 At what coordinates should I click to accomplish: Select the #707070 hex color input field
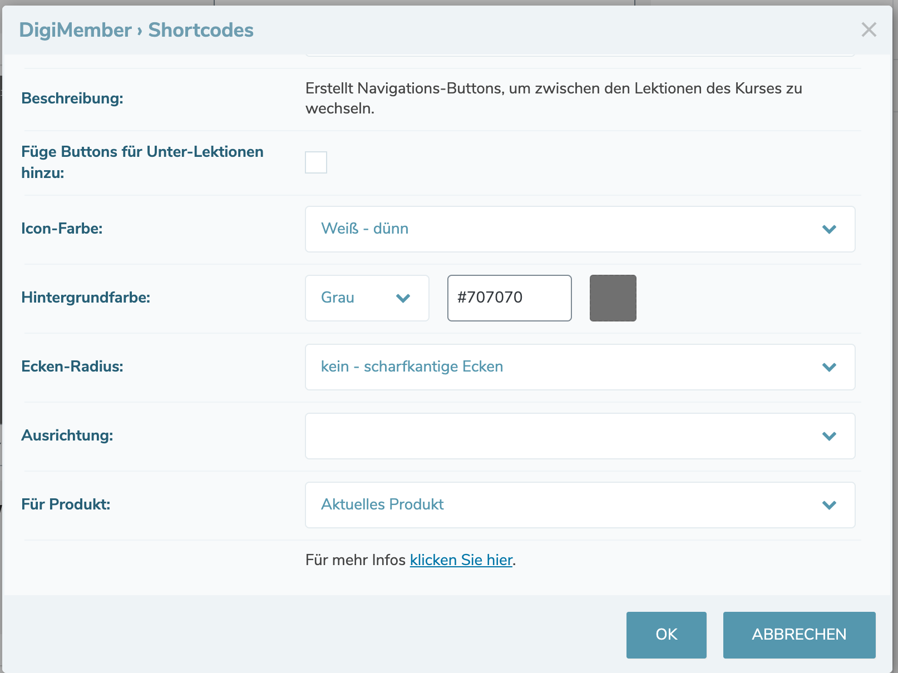point(509,298)
